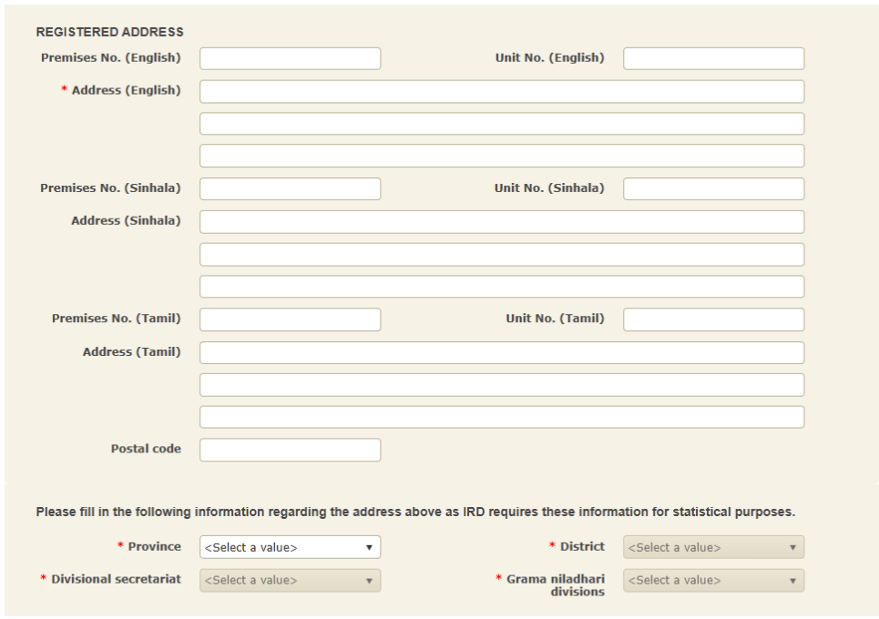Click the first Address (Tamil) line field

pos(501,352)
